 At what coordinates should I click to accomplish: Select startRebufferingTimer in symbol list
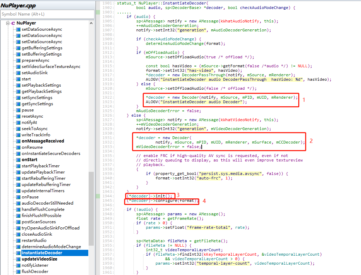pos(43,178)
